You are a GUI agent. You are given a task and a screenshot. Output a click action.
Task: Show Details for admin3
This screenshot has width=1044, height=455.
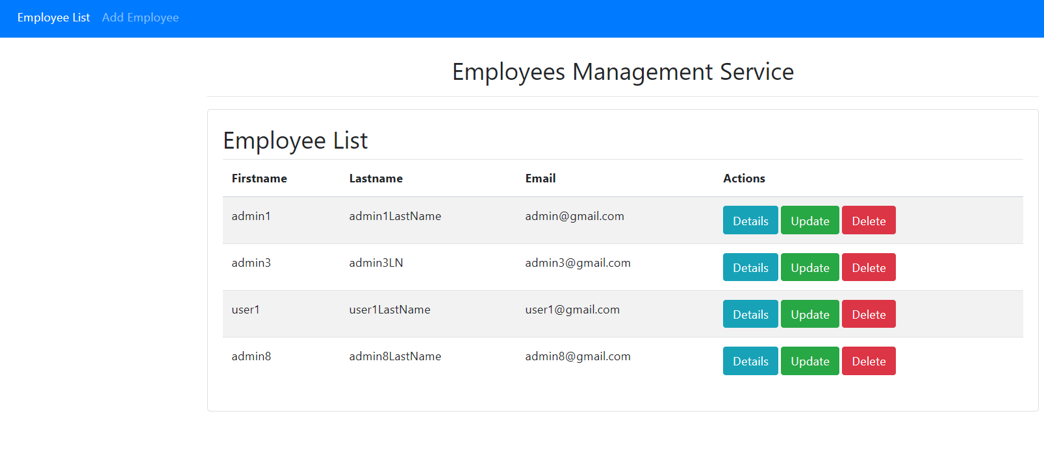(x=750, y=267)
